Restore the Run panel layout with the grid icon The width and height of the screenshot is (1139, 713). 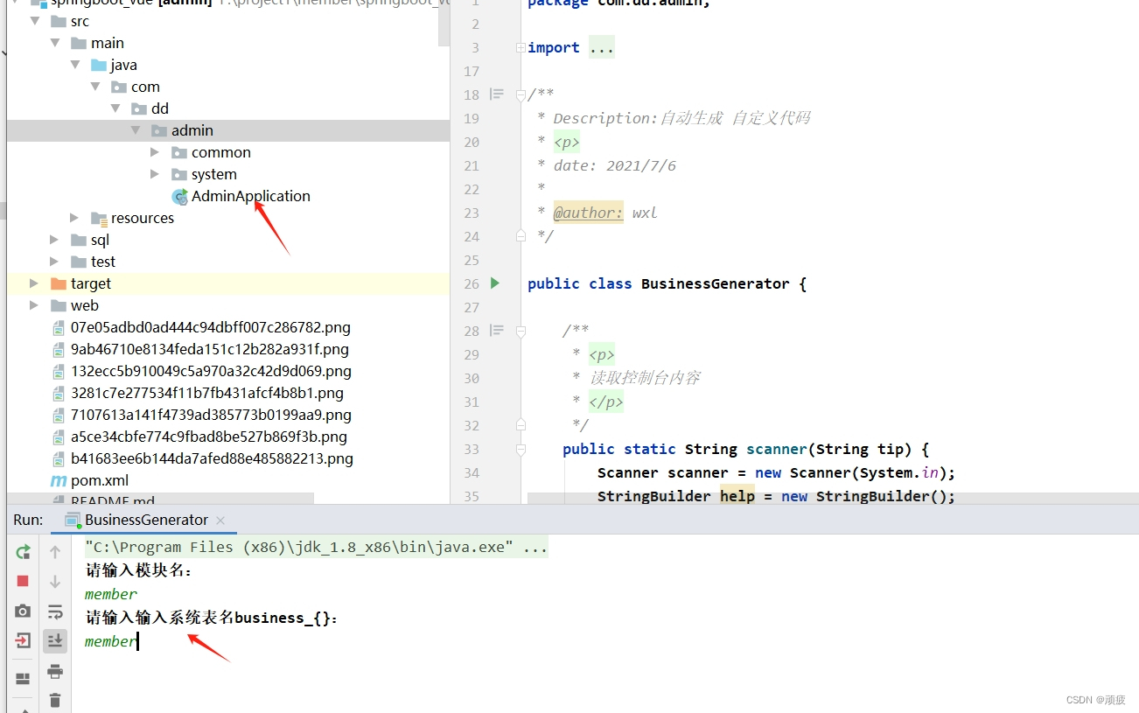(x=23, y=678)
